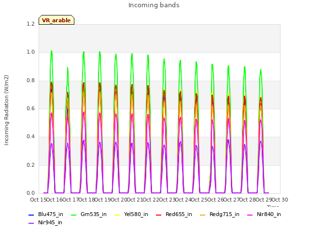Click the Oct 15 x-axis tick label
Image resolution: width=309 pixels, height=232 pixels.
(x=38, y=200)
